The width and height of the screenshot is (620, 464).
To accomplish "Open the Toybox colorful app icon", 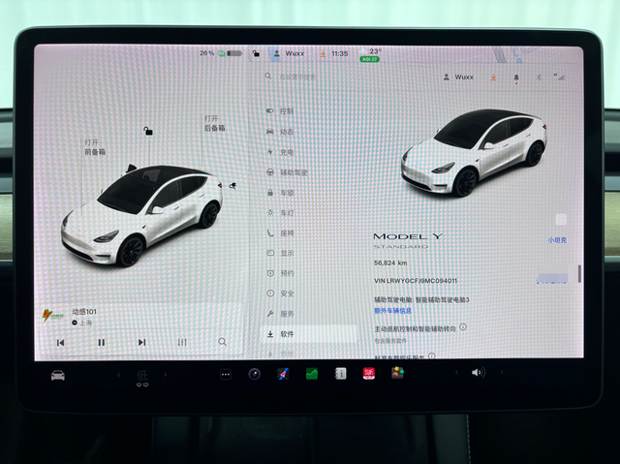I will pyautogui.click(x=397, y=373).
